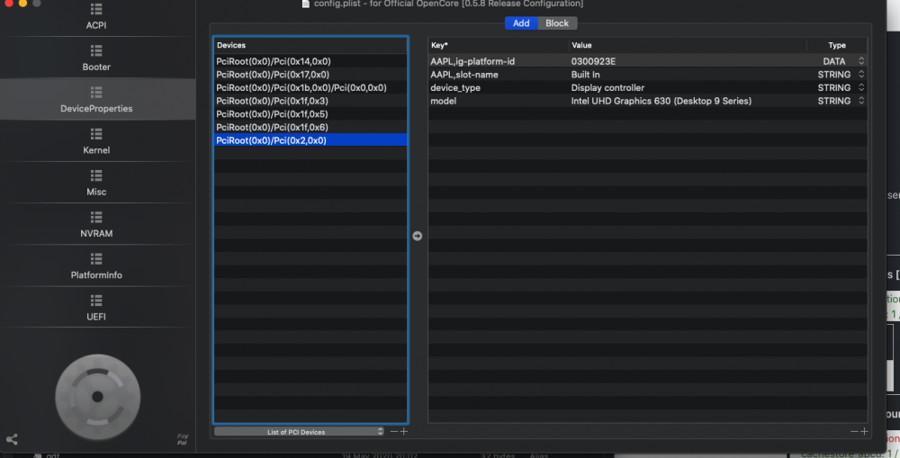Click the value 0300923E

[x=593, y=61]
